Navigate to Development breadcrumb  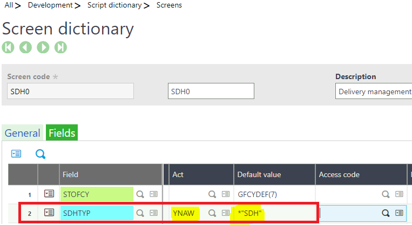coord(50,5)
